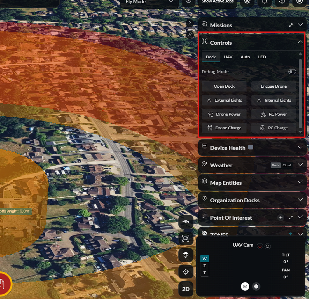The image size is (309, 299).
Task: Click the pin icon beside the Controls panel
Action: tap(190, 34)
